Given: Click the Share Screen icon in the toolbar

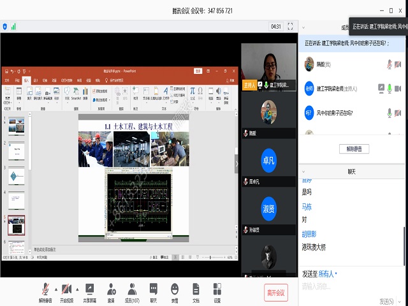Looking at the screenshot, I should [89, 290].
